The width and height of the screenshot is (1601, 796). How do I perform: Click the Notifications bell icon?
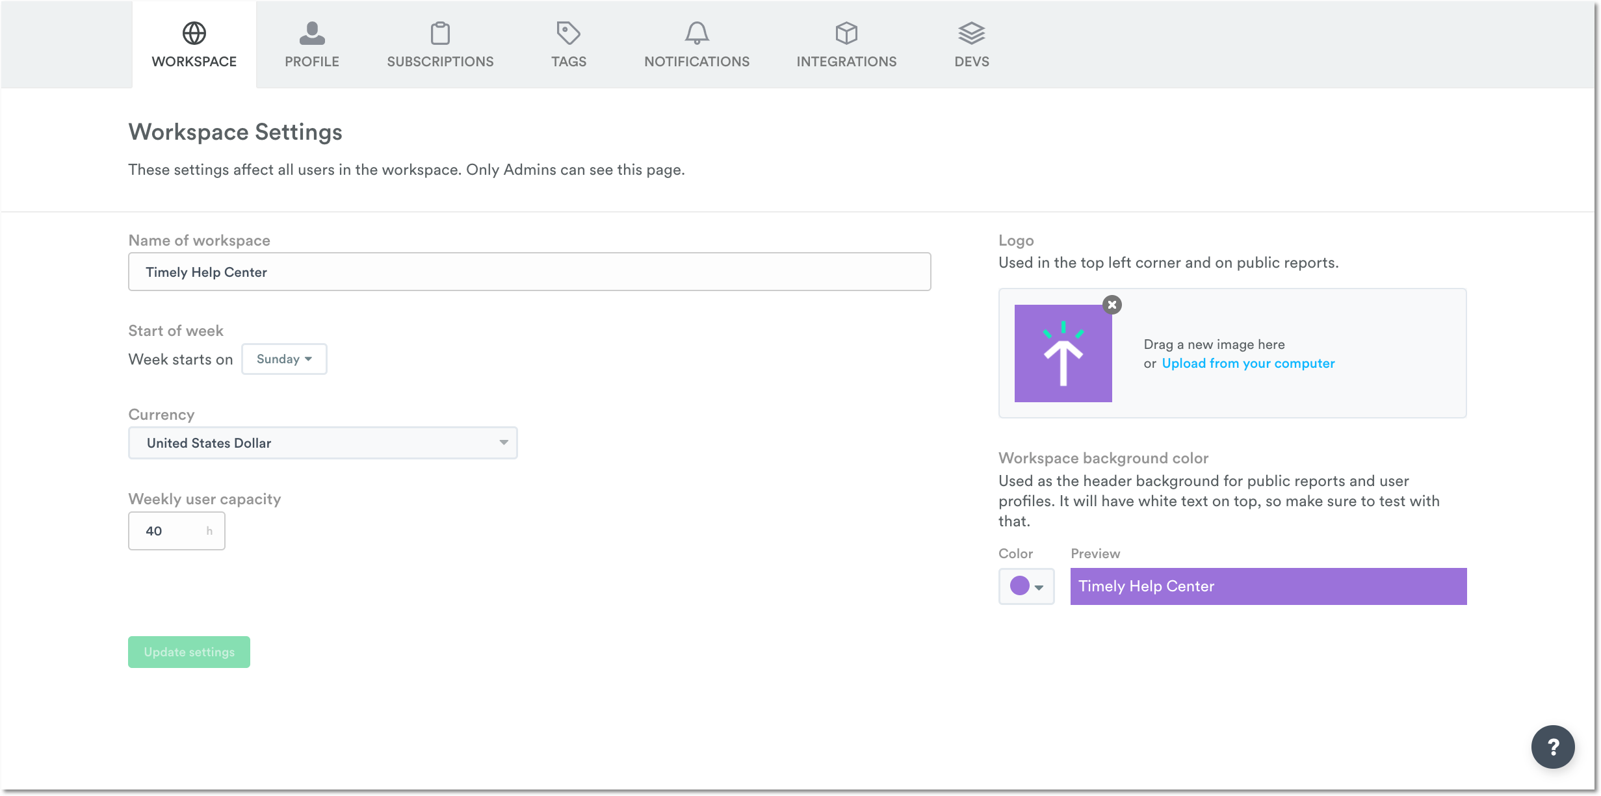tap(696, 34)
